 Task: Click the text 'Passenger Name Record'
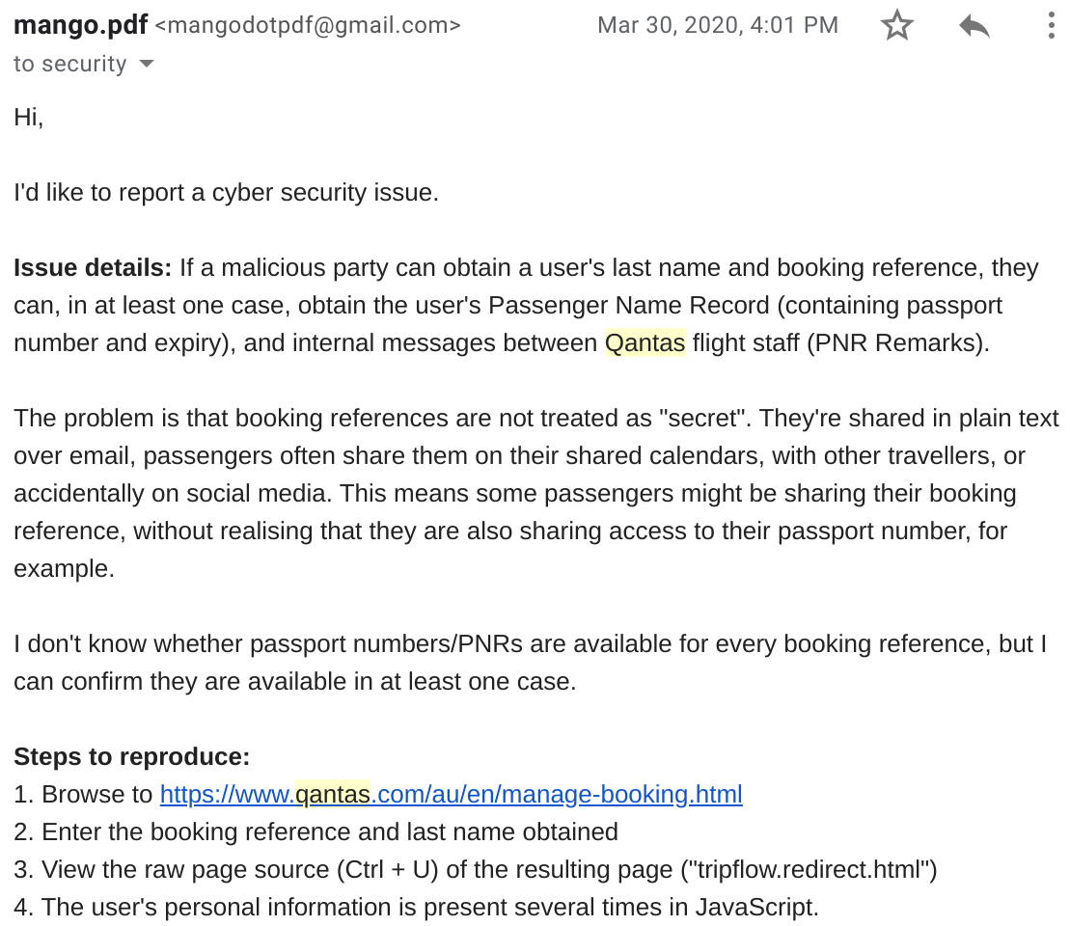tap(629, 305)
